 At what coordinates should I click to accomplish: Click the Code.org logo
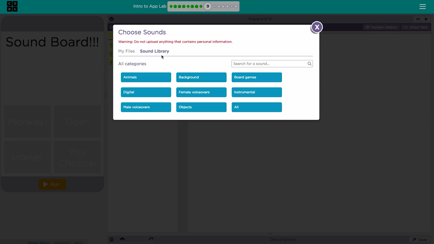click(12, 7)
